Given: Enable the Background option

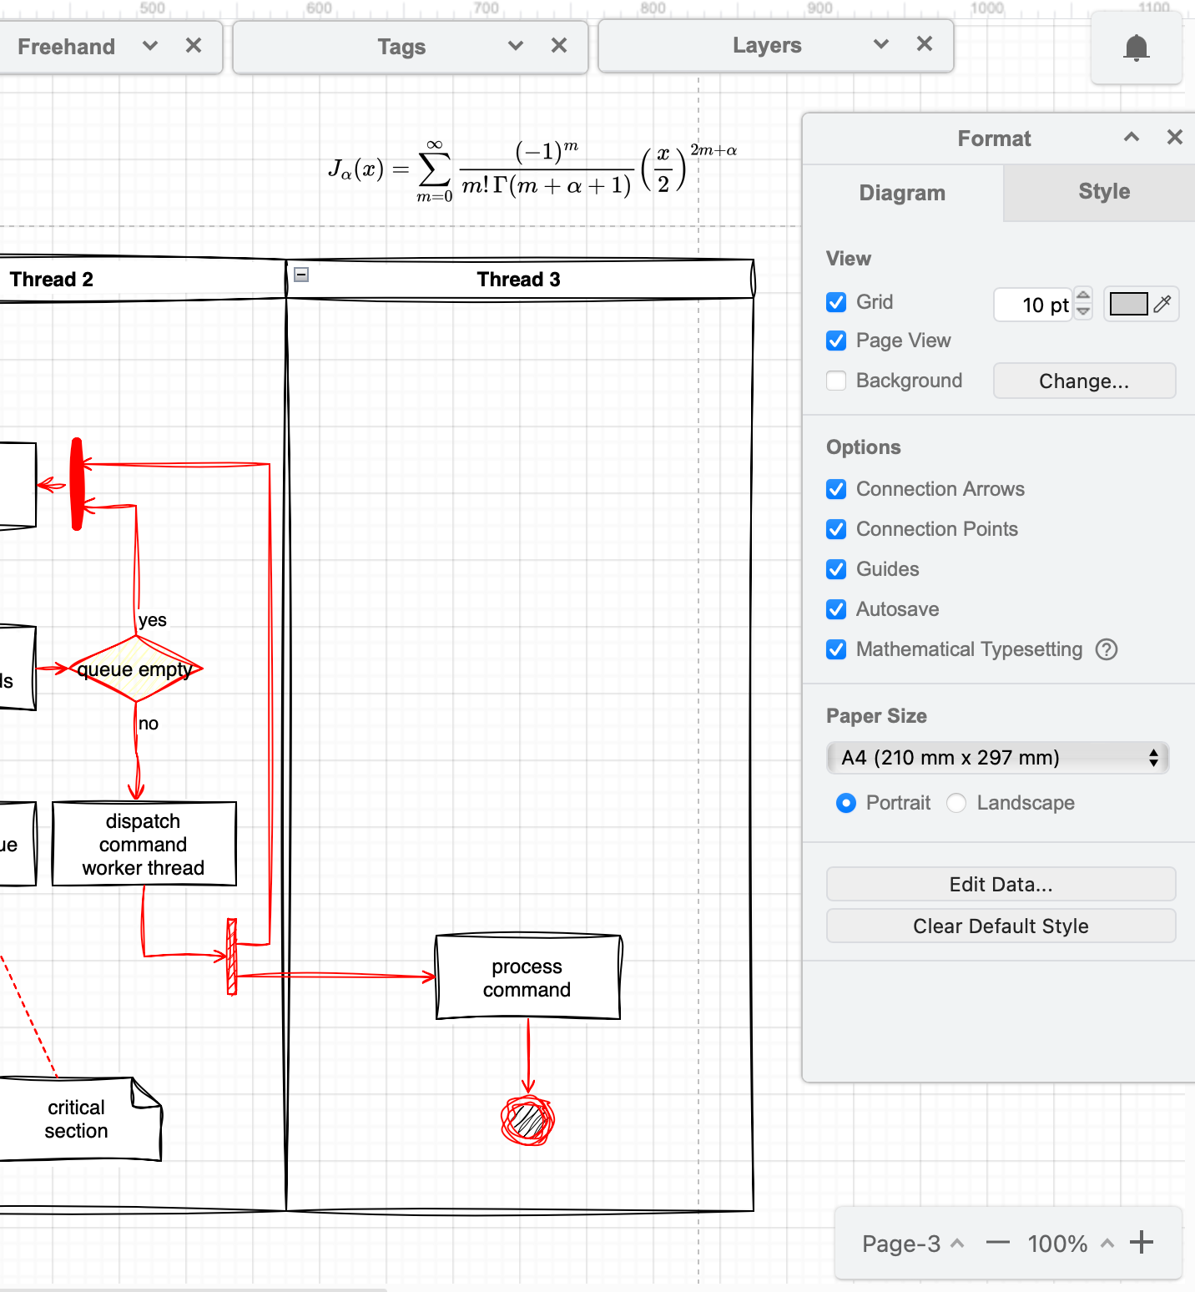Looking at the screenshot, I should 836,381.
